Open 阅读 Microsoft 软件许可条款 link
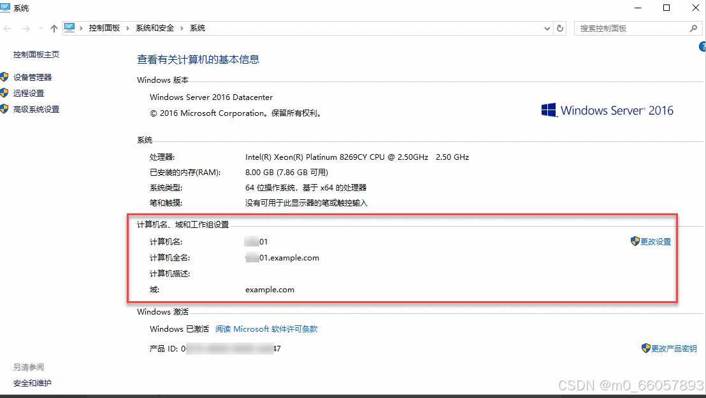Image resolution: width=706 pixels, height=398 pixels. (x=266, y=329)
